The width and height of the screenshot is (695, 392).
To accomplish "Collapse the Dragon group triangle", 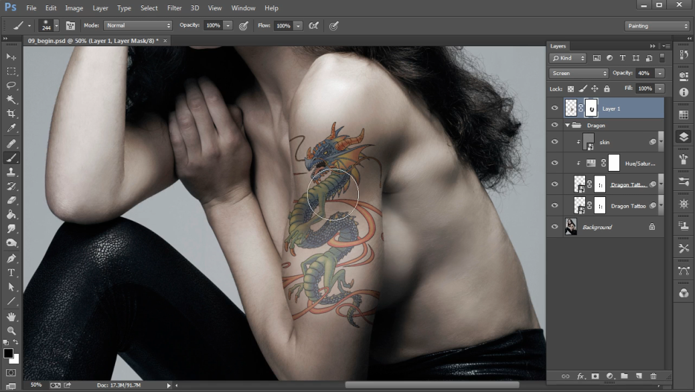I will [x=567, y=125].
